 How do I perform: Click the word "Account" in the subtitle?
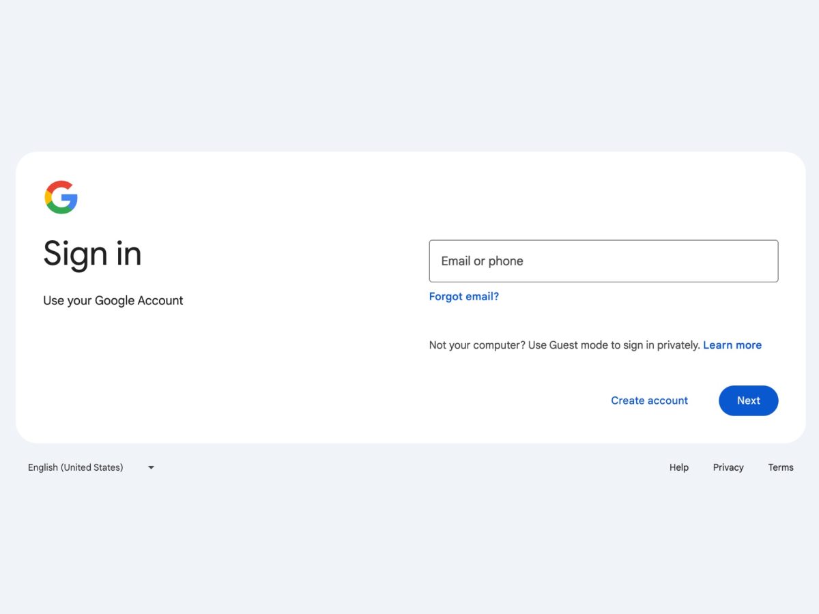pos(160,300)
